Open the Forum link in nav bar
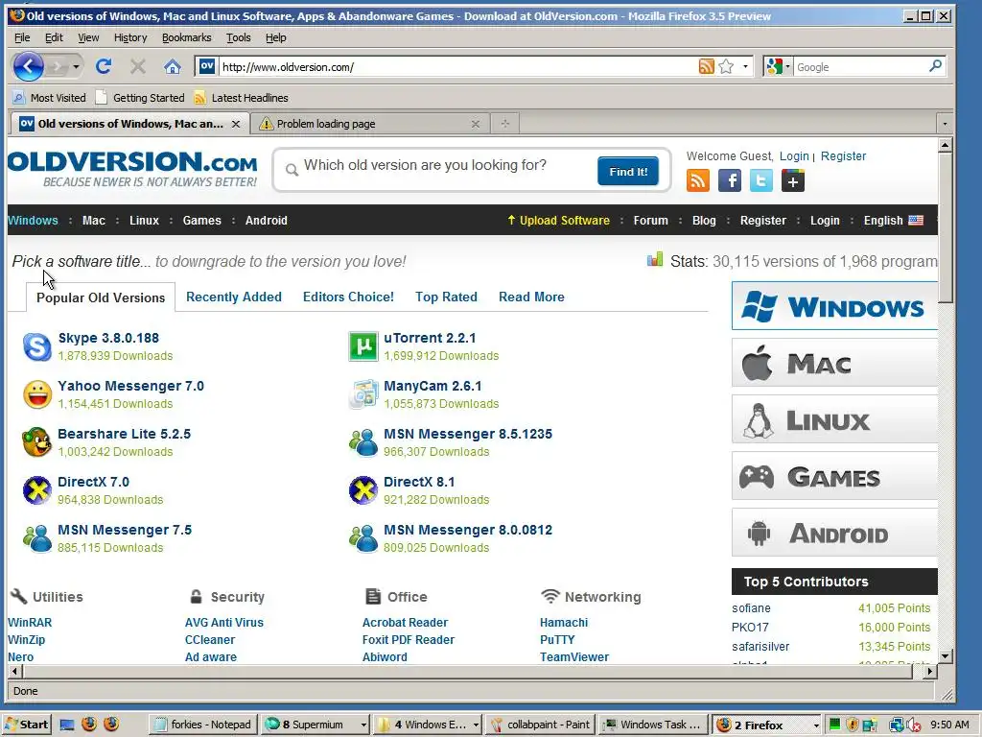 pos(651,220)
